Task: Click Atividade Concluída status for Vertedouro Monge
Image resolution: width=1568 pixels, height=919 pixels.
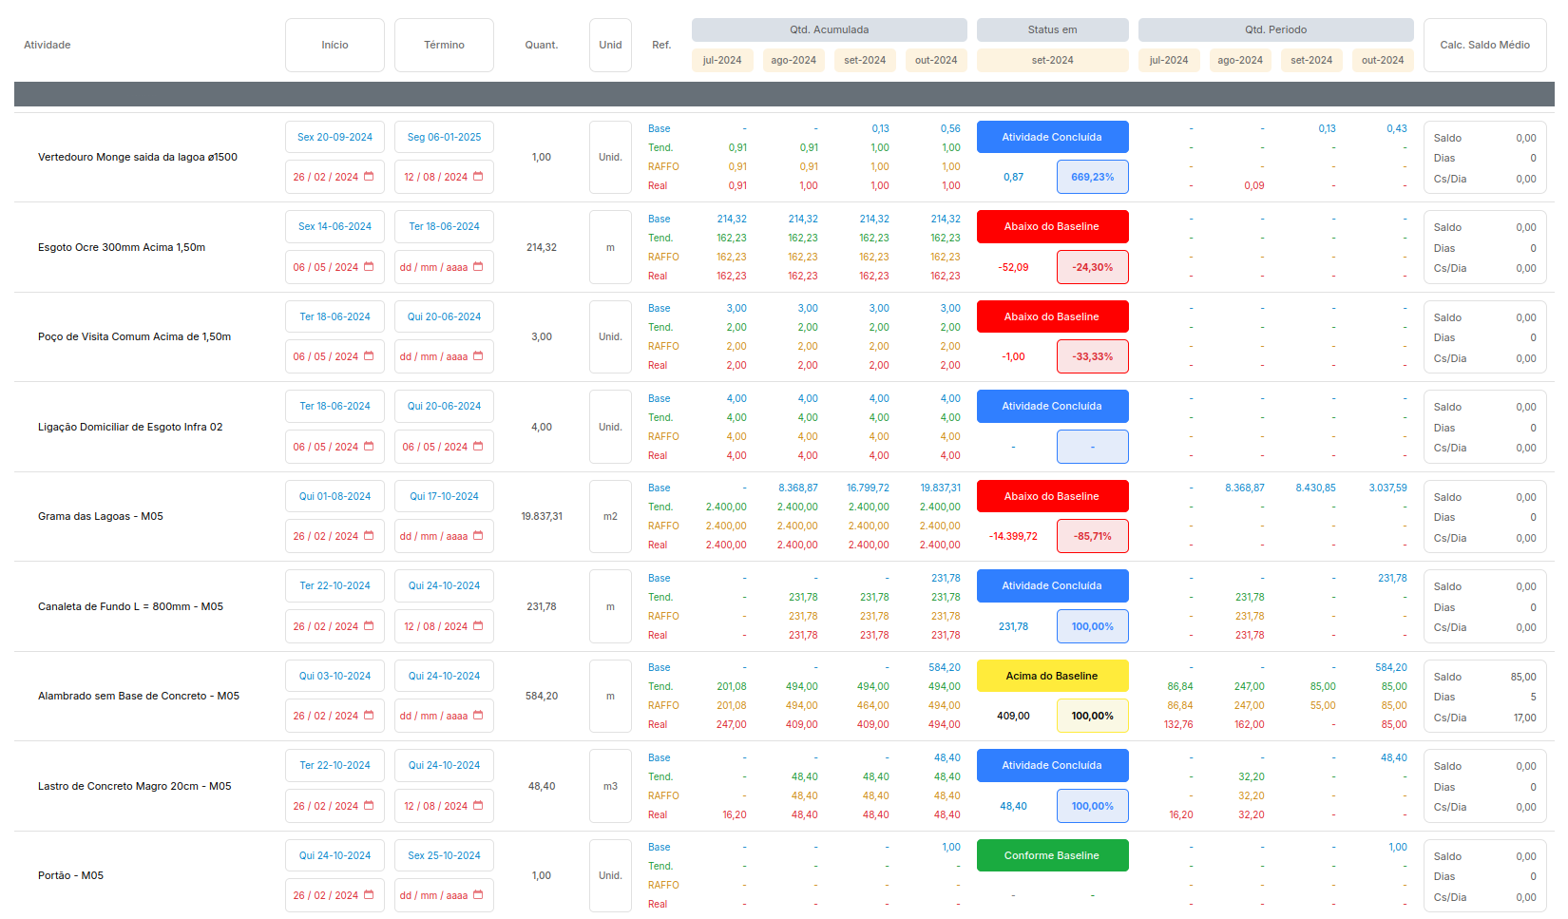Action: point(1052,137)
